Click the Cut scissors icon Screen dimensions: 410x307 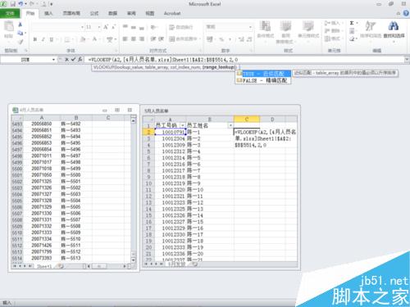tap(20, 25)
